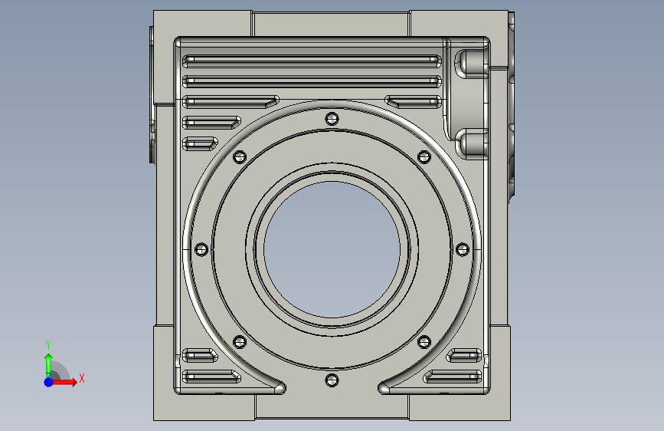Click the red X axis arrow of the triad

(64, 382)
